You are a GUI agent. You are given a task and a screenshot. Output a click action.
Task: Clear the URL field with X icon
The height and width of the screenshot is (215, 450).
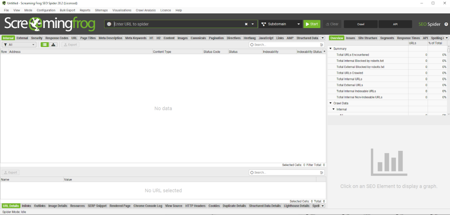coord(246,24)
